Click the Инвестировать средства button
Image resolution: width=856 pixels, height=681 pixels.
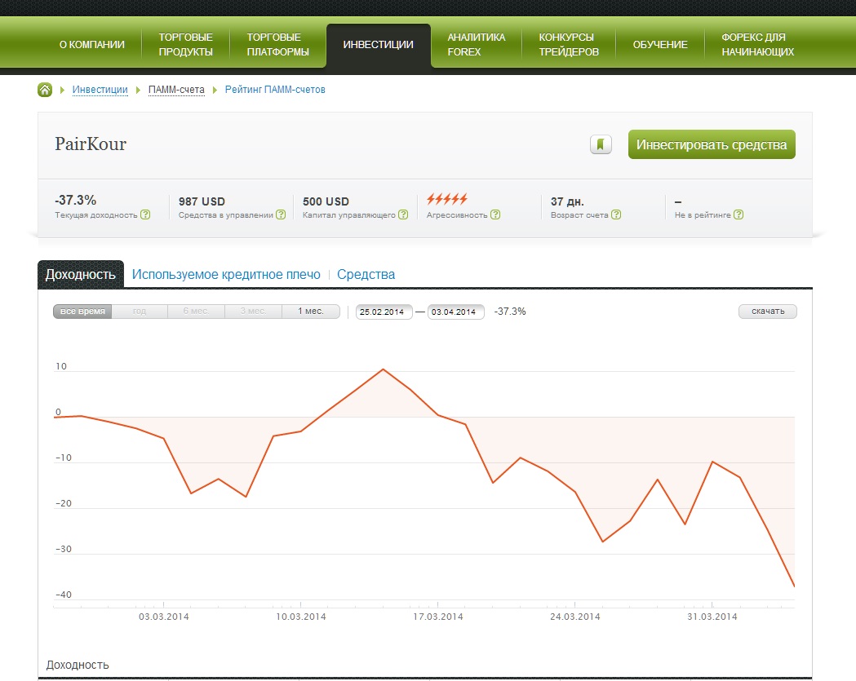tap(712, 144)
